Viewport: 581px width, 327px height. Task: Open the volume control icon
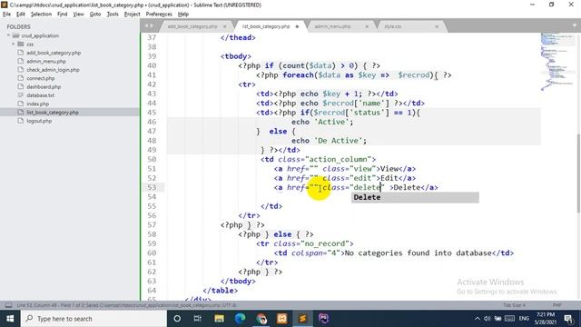pos(487,319)
